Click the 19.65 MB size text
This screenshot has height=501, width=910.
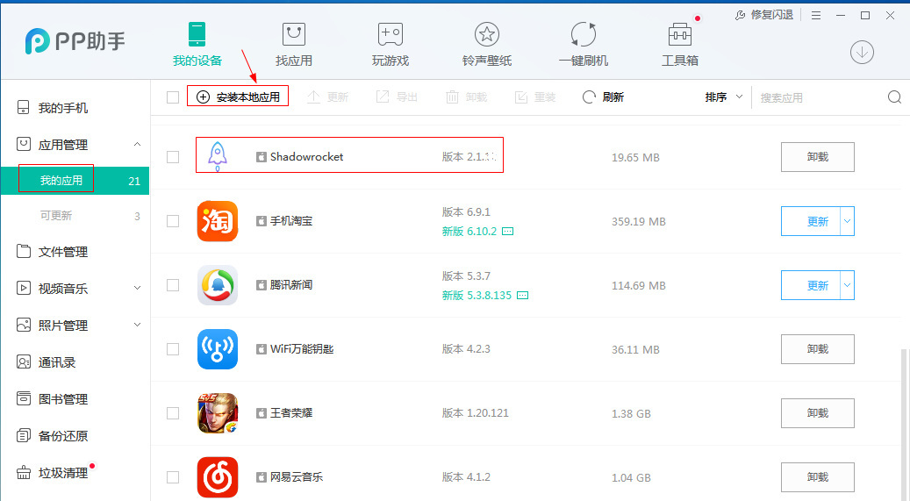pos(635,157)
